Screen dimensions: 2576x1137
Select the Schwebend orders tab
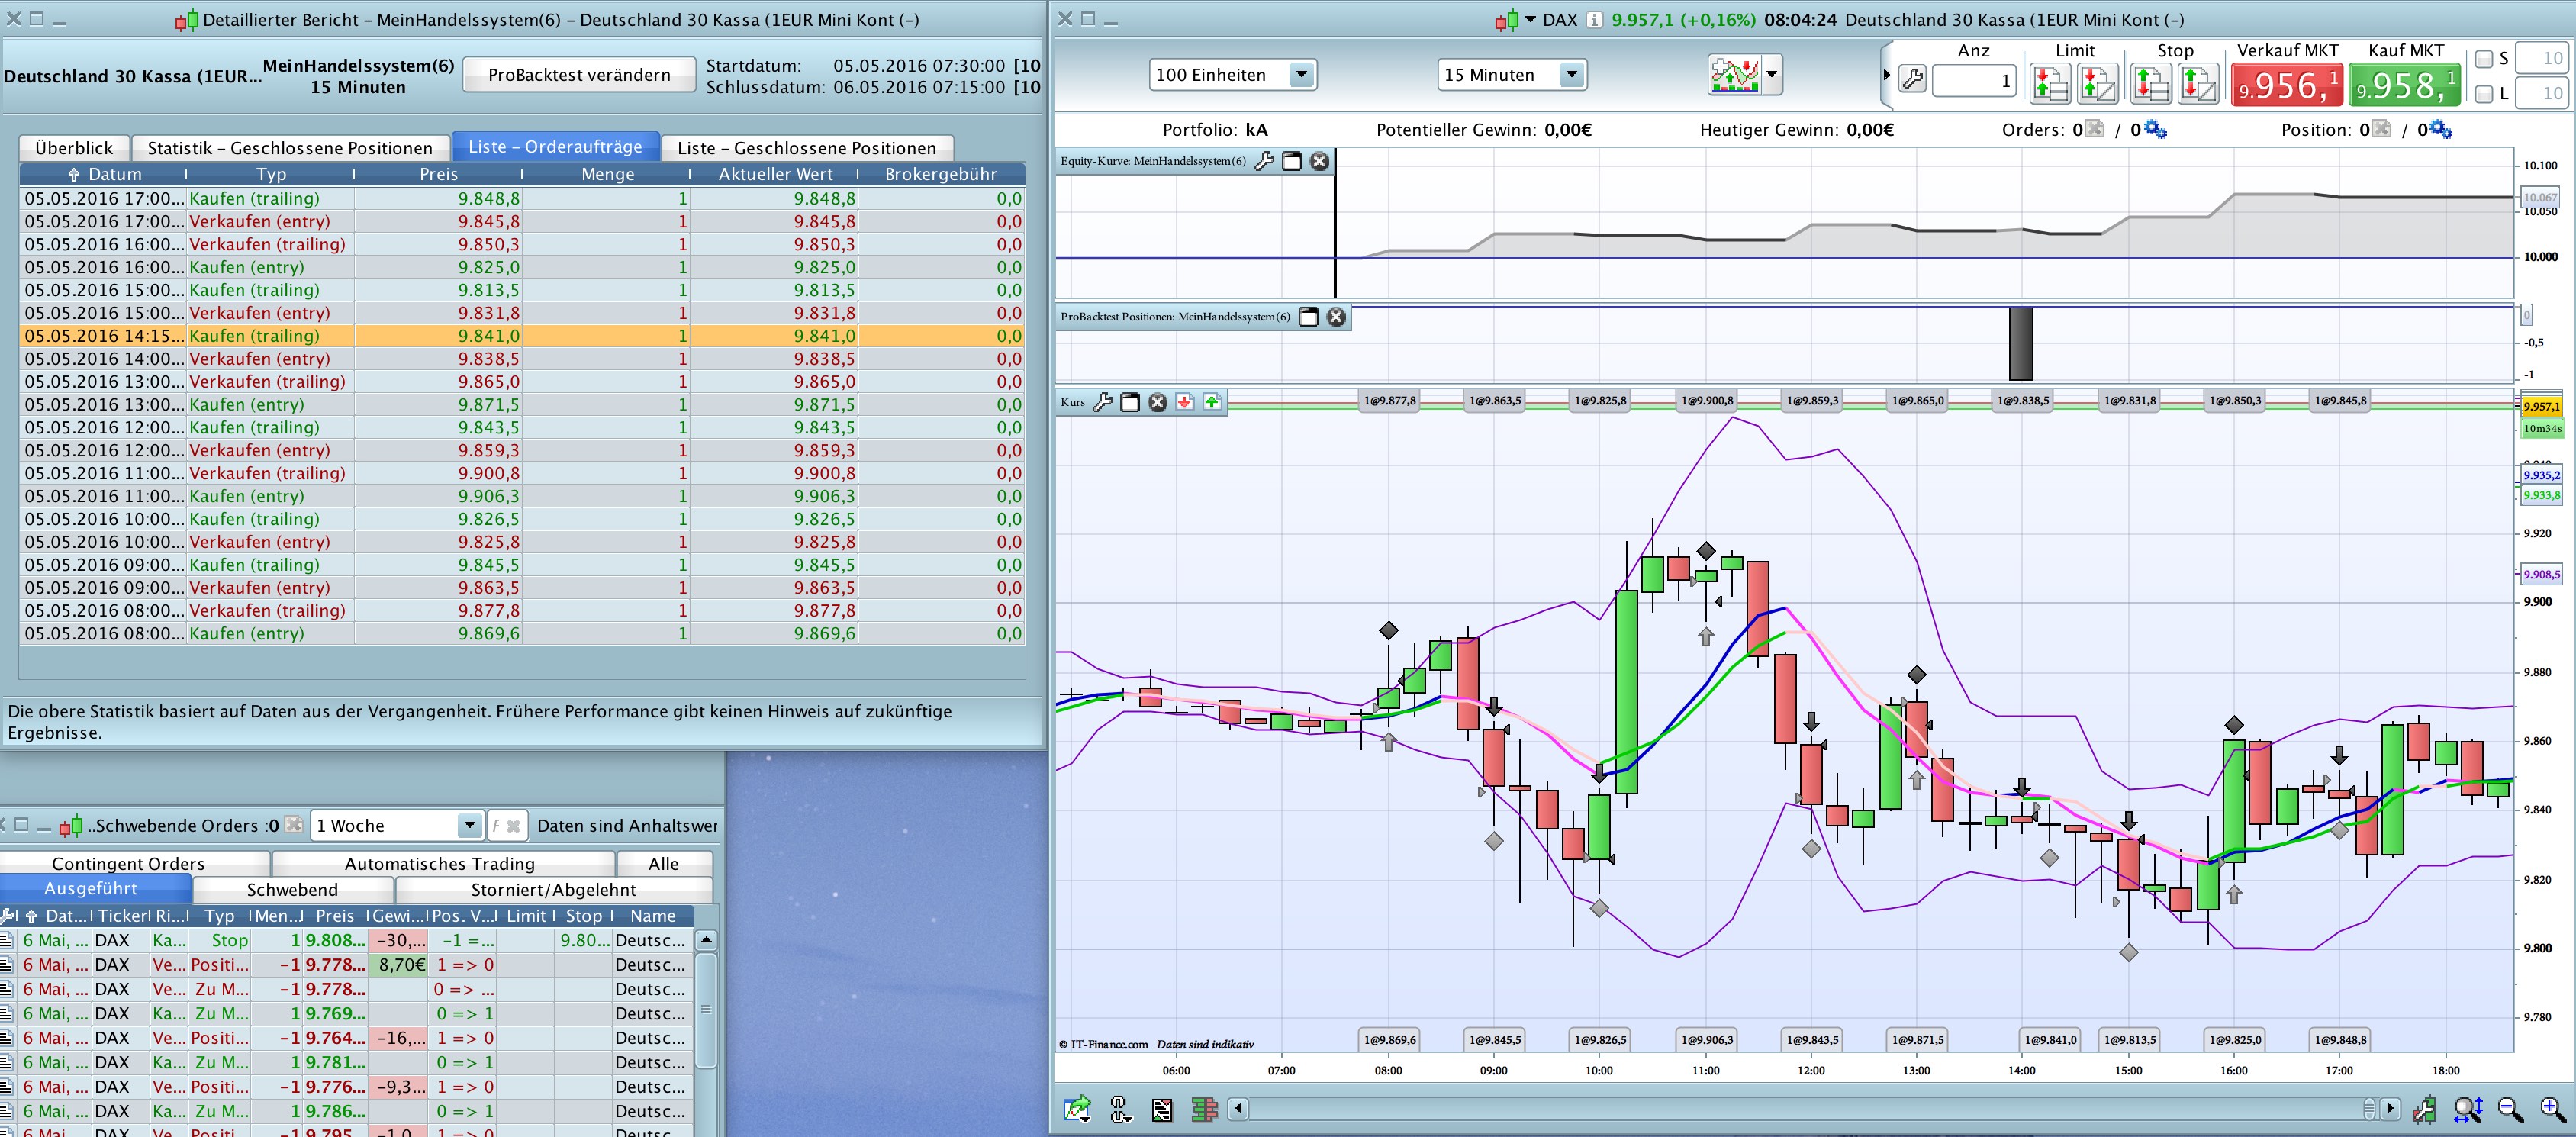(x=292, y=889)
